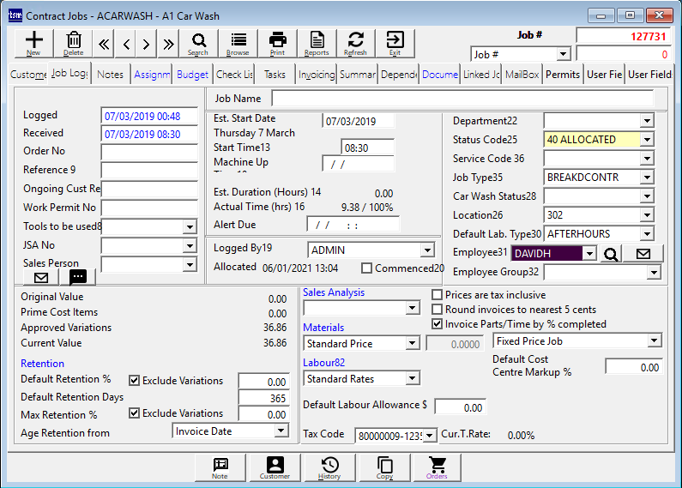The height and width of the screenshot is (488, 682).
Task: Click the Job Name input field
Action: pyautogui.click(x=462, y=99)
